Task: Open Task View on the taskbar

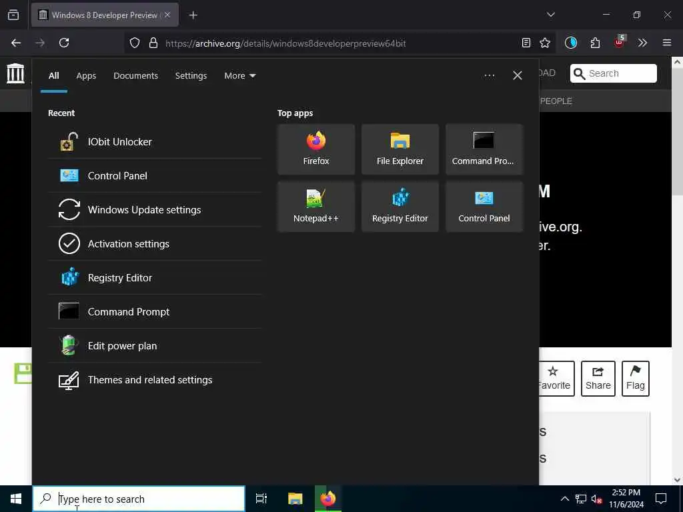Action: (261, 499)
